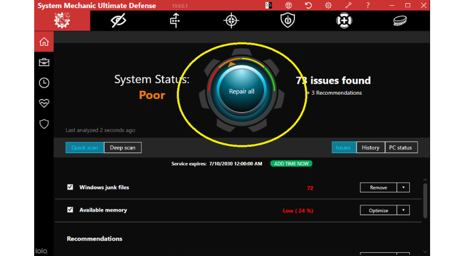Open the power shield icon in top toolbar

tap(287, 21)
